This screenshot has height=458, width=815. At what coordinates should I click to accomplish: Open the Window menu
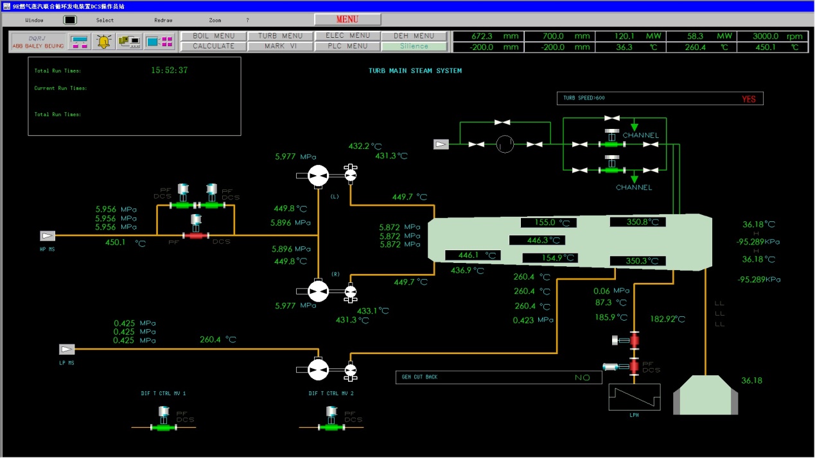(x=34, y=20)
